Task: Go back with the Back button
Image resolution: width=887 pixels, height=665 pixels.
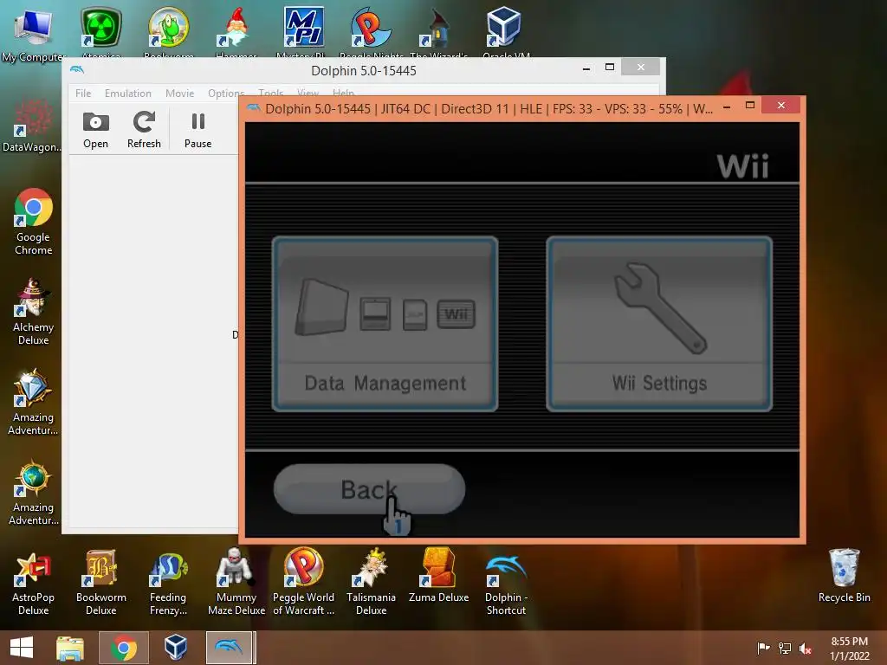Action: (x=369, y=489)
